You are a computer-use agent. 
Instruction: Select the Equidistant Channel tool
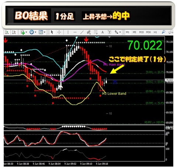pyautogui.click(x=88, y=32)
